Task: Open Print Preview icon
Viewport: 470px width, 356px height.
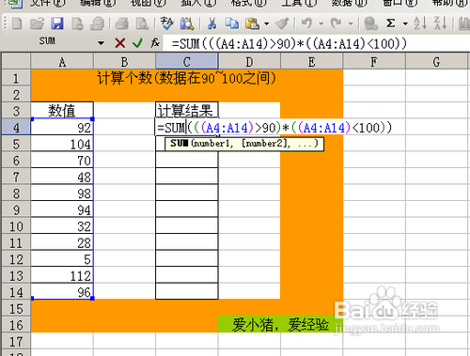Action: (142, 23)
